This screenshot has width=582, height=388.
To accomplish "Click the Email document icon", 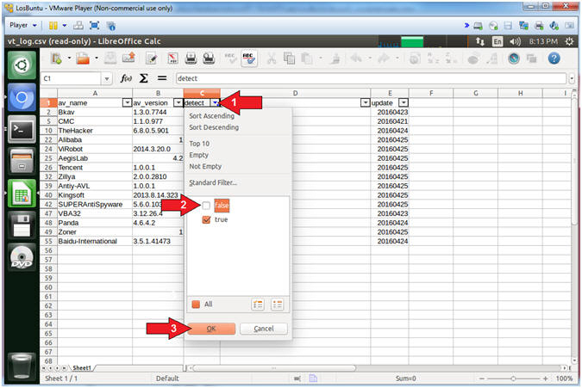I will point(128,59).
